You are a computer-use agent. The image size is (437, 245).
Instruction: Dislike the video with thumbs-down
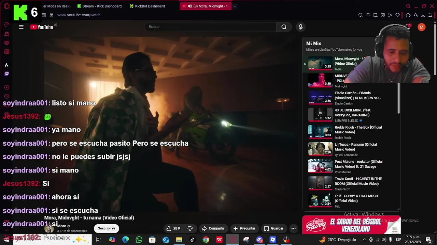[x=190, y=228]
